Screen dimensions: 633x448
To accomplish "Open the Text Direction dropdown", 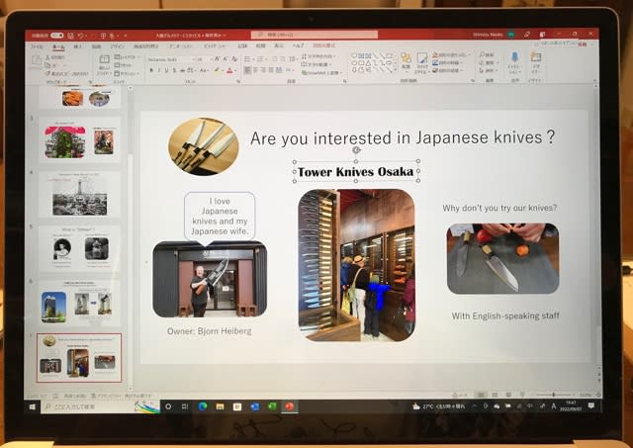I will (318, 56).
